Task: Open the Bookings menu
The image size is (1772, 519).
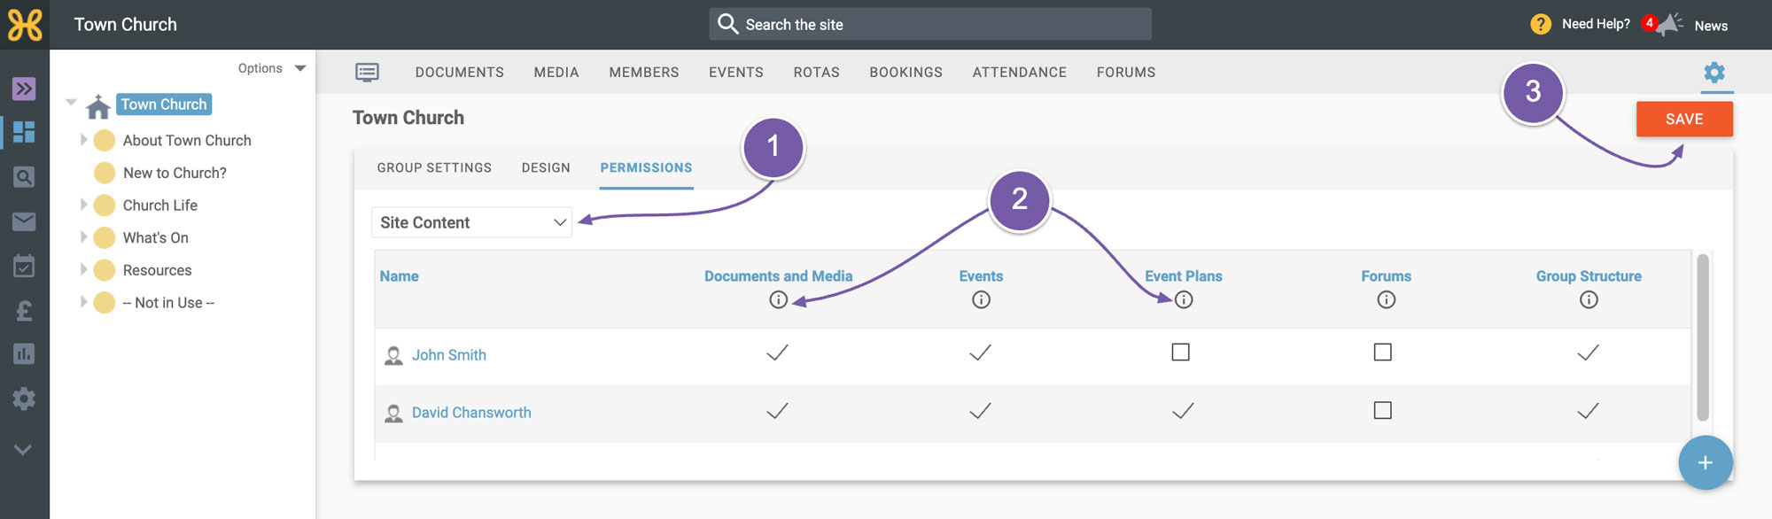Action: click(906, 73)
